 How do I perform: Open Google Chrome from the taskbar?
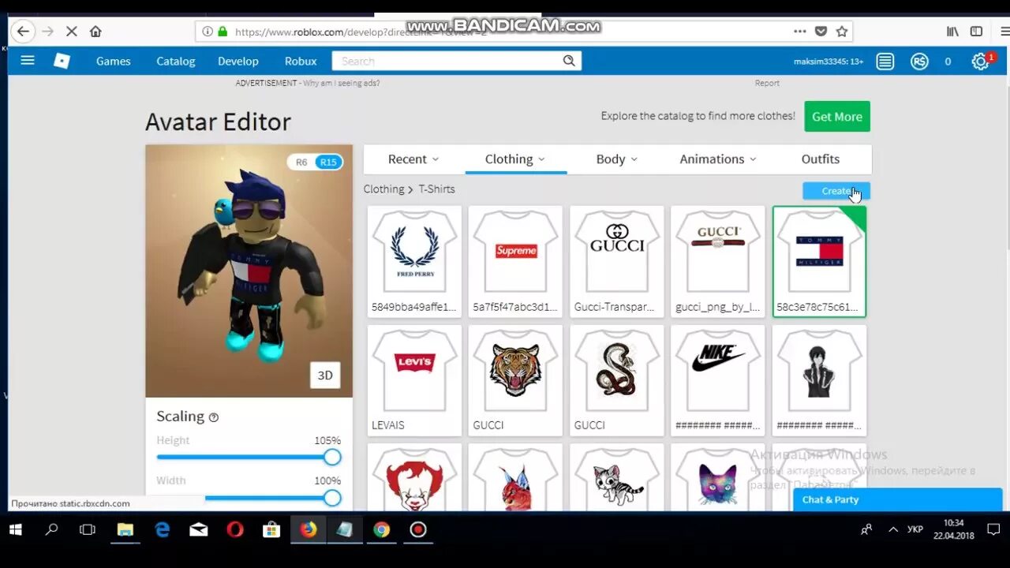point(382,530)
